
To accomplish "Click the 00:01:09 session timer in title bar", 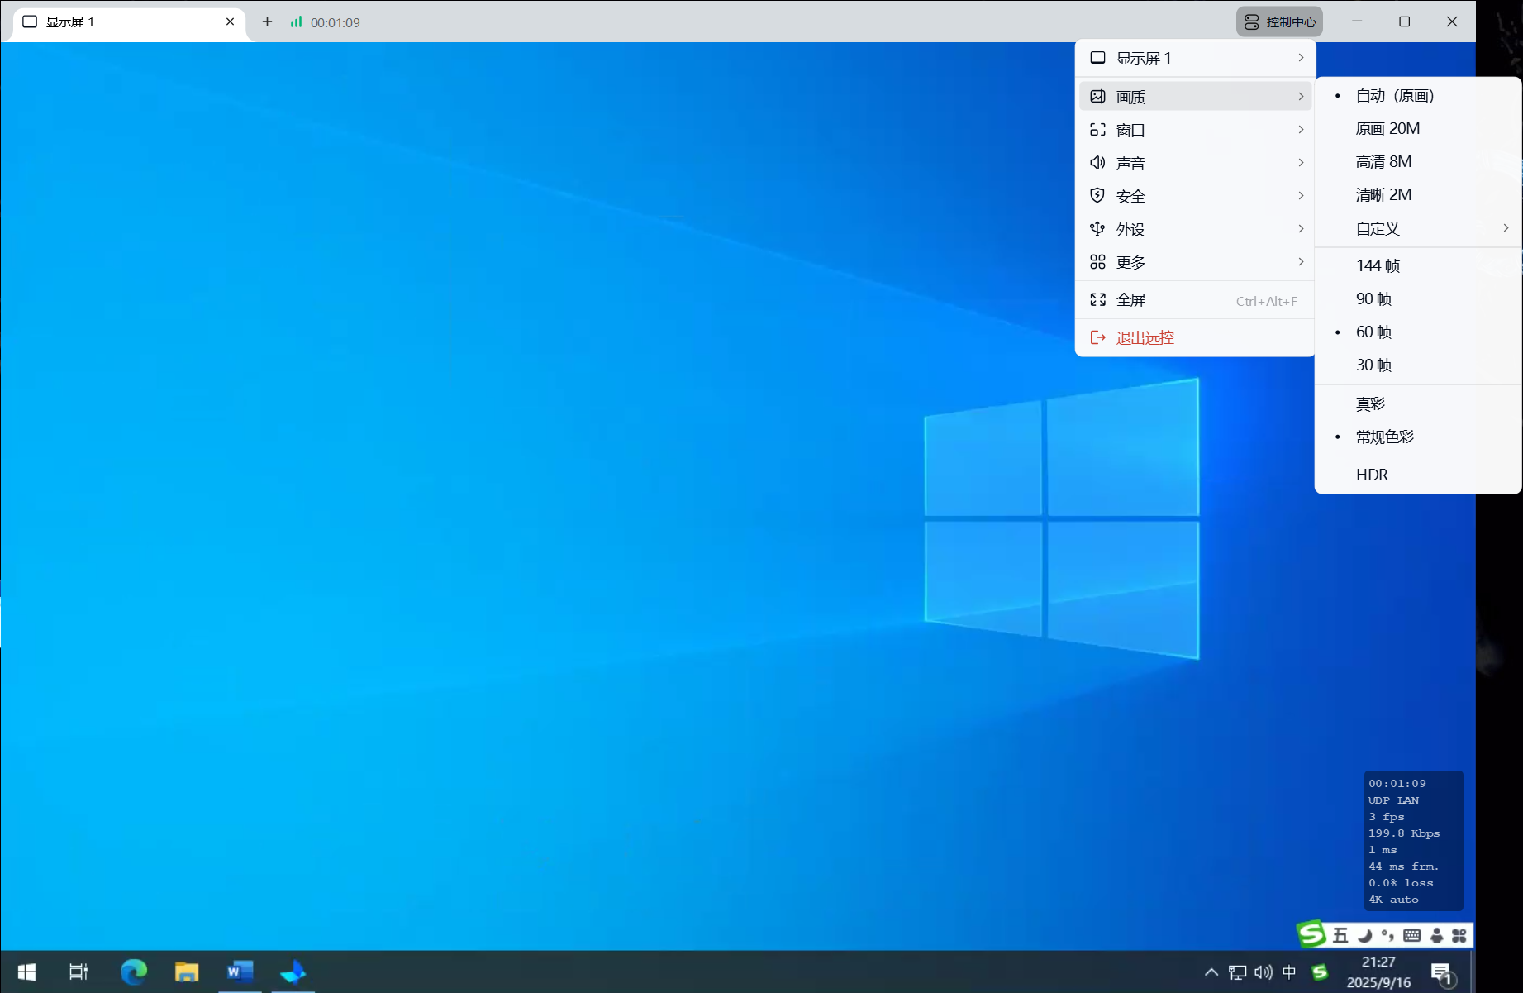I will coord(336,22).
